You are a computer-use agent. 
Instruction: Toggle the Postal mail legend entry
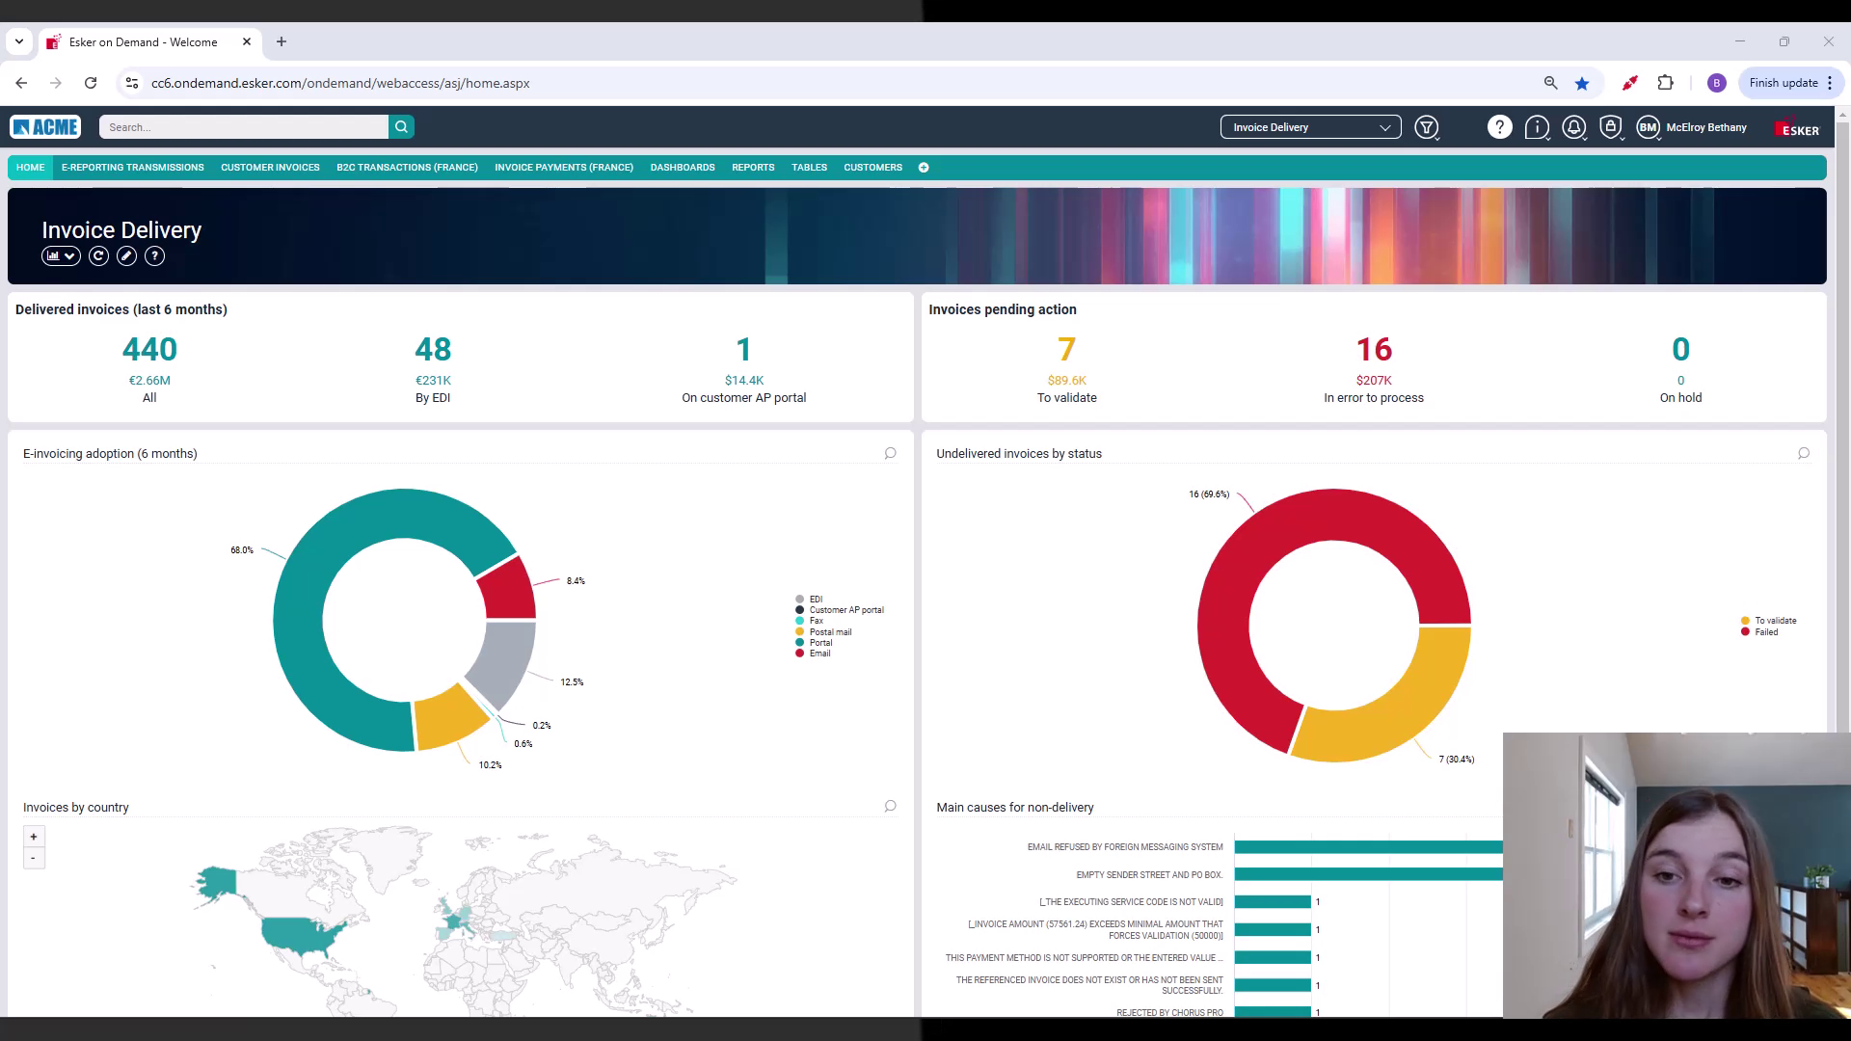click(x=829, y=632)
